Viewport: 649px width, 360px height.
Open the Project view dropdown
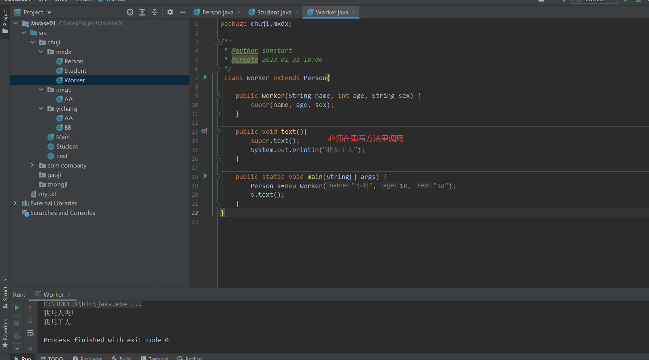(49, 13)
